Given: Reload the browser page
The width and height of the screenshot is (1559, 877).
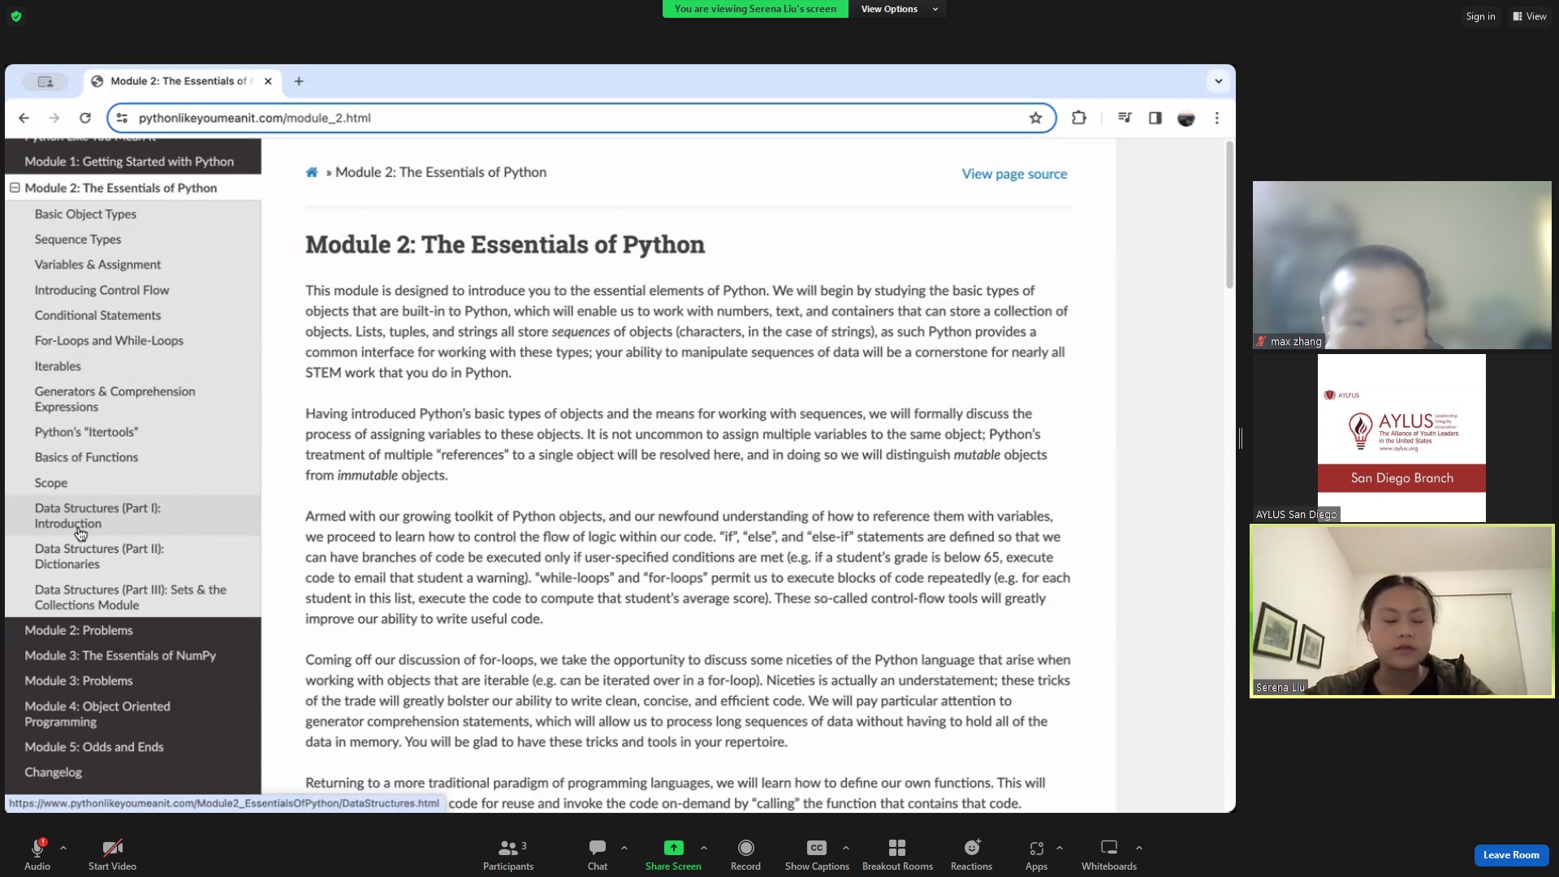Looking at the screenshot, I should point(85,118).
